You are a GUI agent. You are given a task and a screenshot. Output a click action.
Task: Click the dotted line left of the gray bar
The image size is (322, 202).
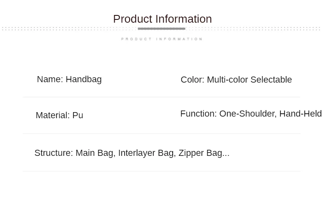69,29
